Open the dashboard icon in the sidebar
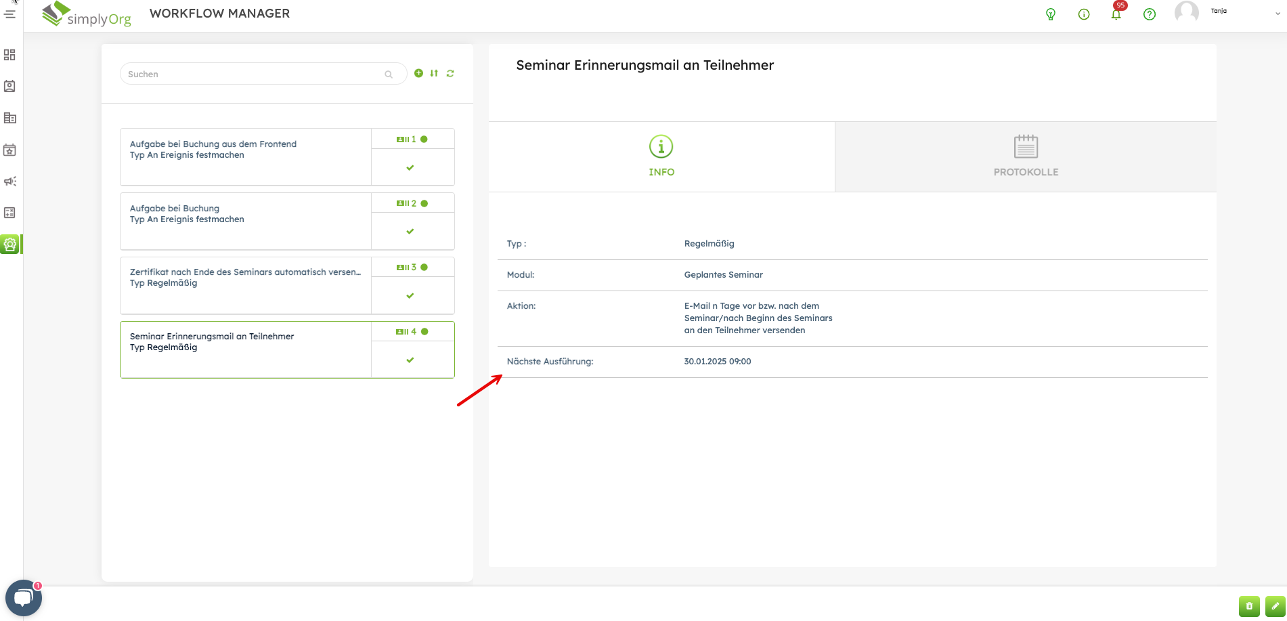This screenshot has height=621, width=1287. tap(10, 55)
